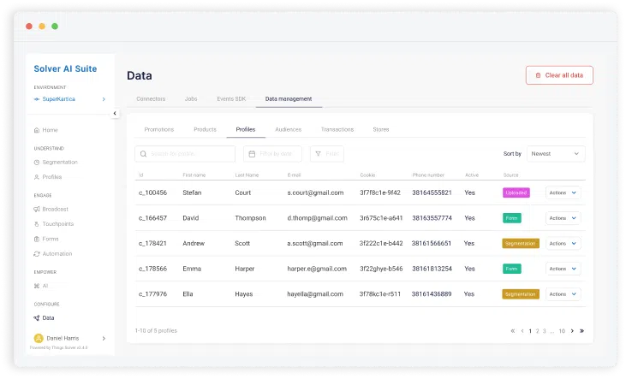Click the Clear all data button

(559, 75)
